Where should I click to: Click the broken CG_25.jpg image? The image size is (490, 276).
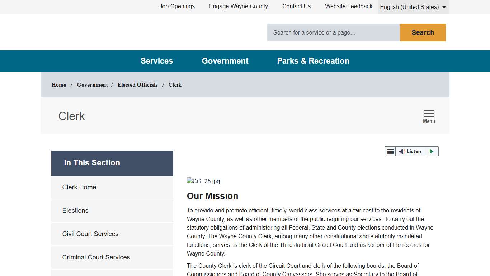[x=203, y=181]
